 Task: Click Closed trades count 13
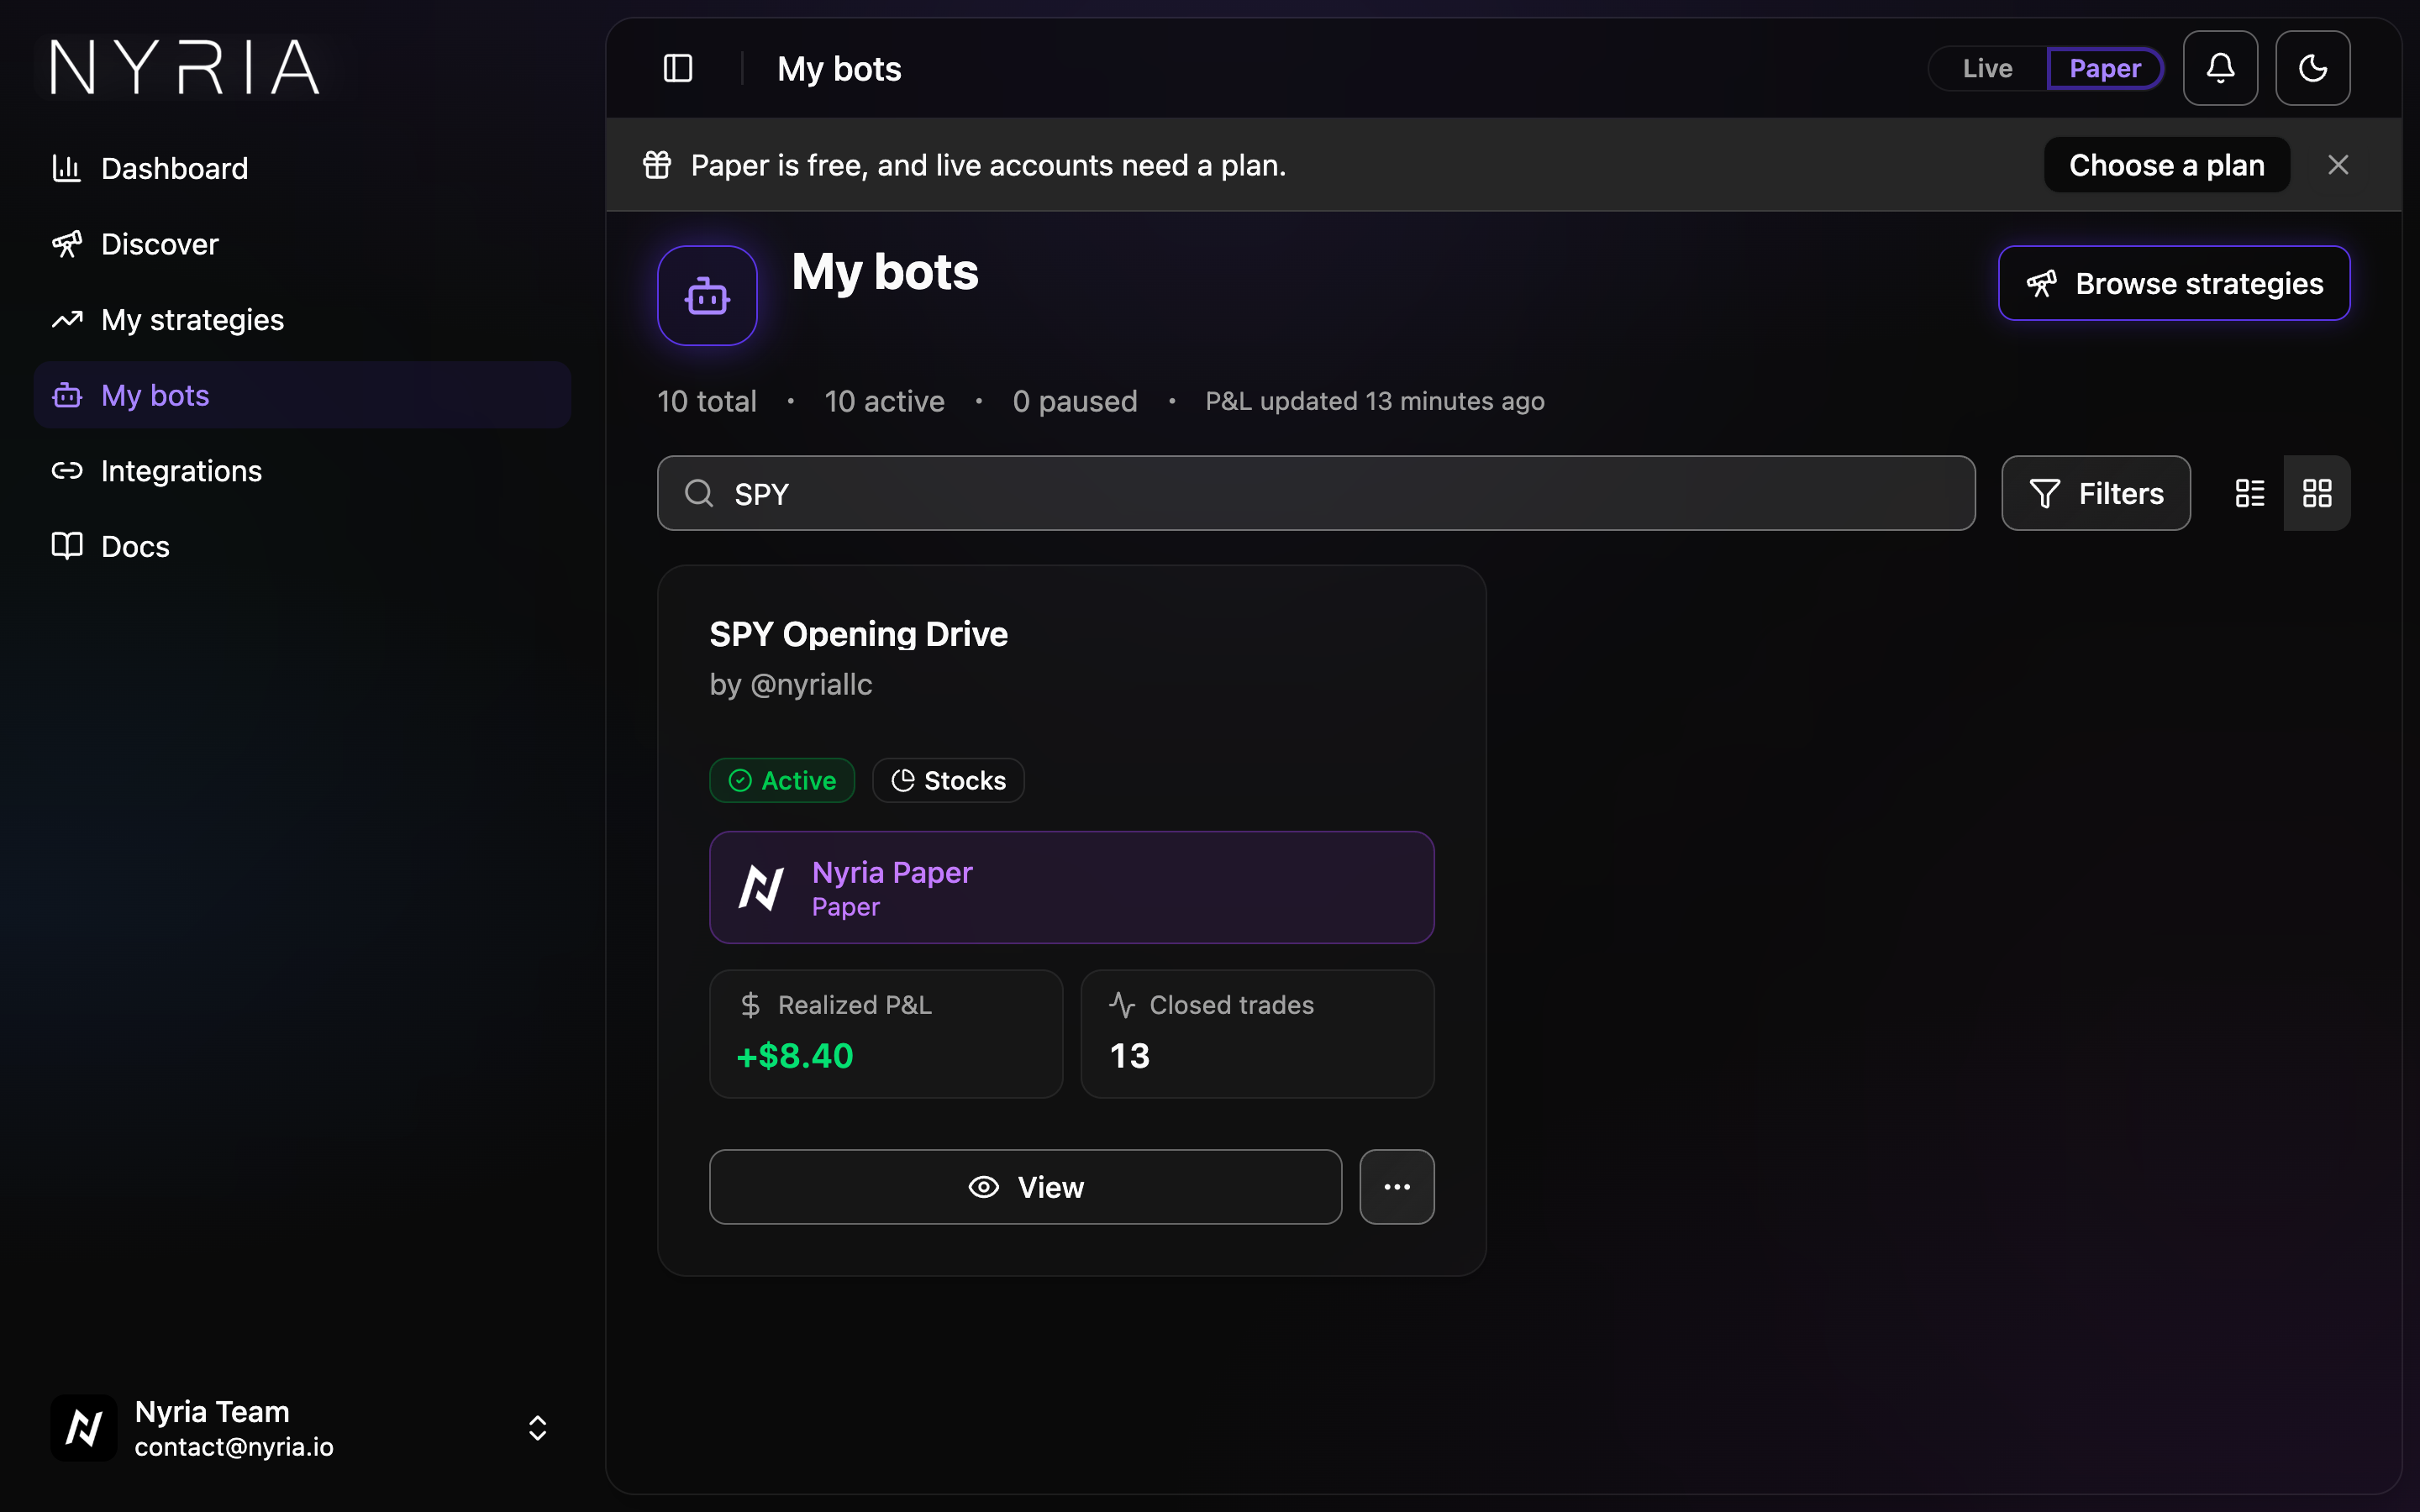1129,1056
